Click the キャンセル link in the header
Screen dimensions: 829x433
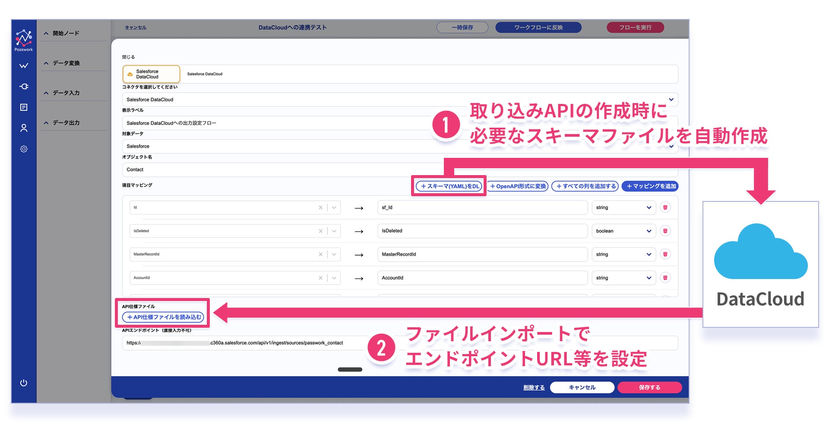click(136, 28)
